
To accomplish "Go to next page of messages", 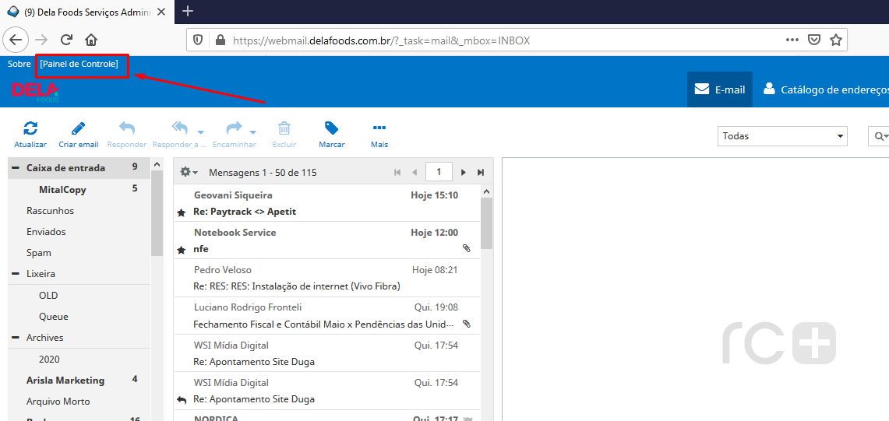I will click(x=464, y=172).
